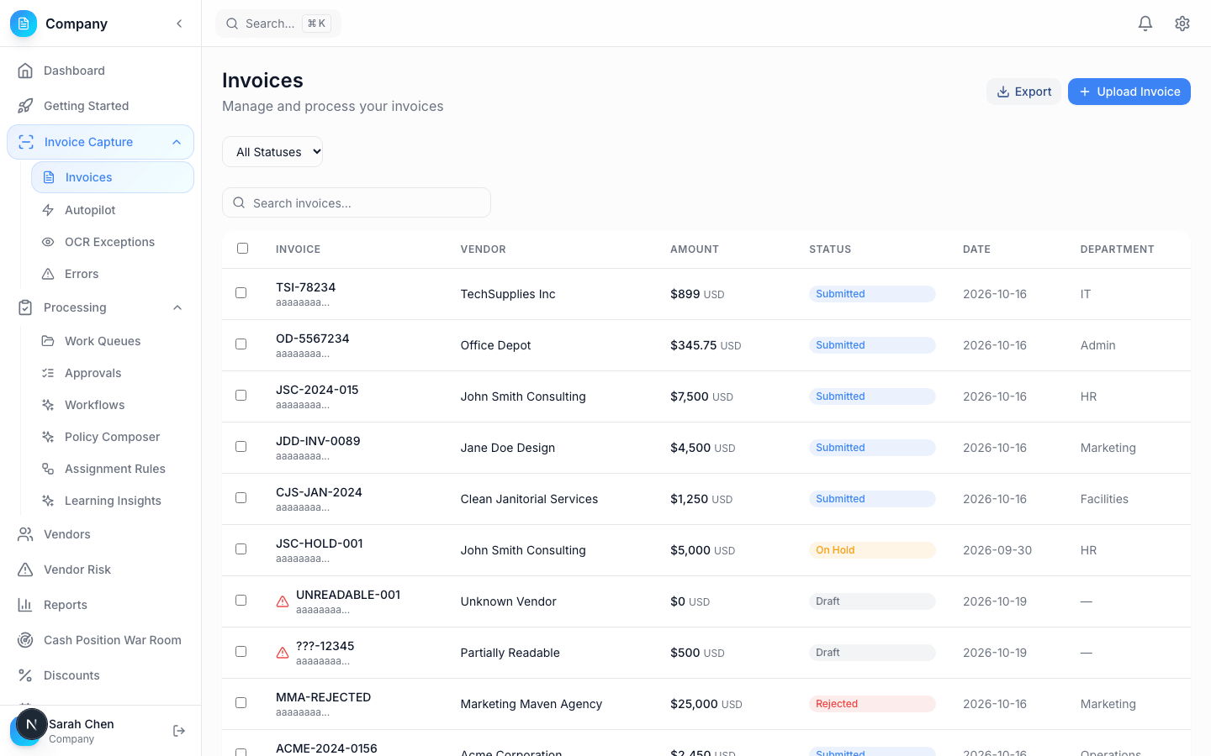Click the top global Search box

(x=278, y=24)
